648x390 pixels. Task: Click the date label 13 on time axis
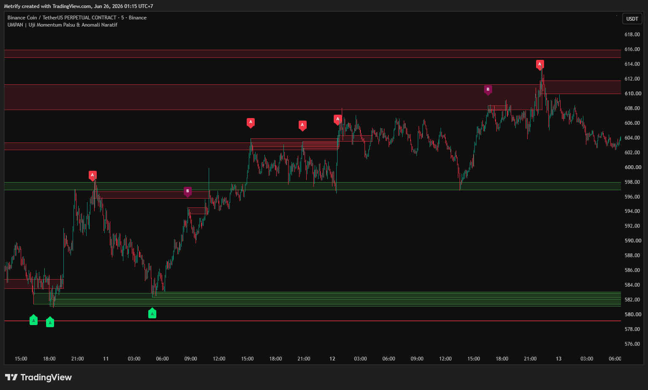[x=558, y=359]
